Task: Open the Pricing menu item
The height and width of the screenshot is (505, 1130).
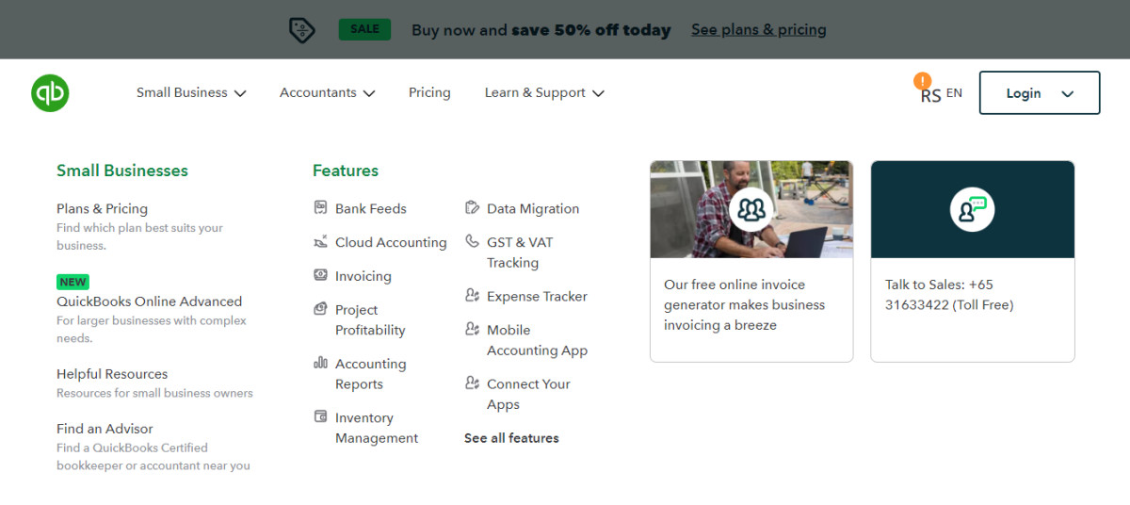Action: click(429, 92)
